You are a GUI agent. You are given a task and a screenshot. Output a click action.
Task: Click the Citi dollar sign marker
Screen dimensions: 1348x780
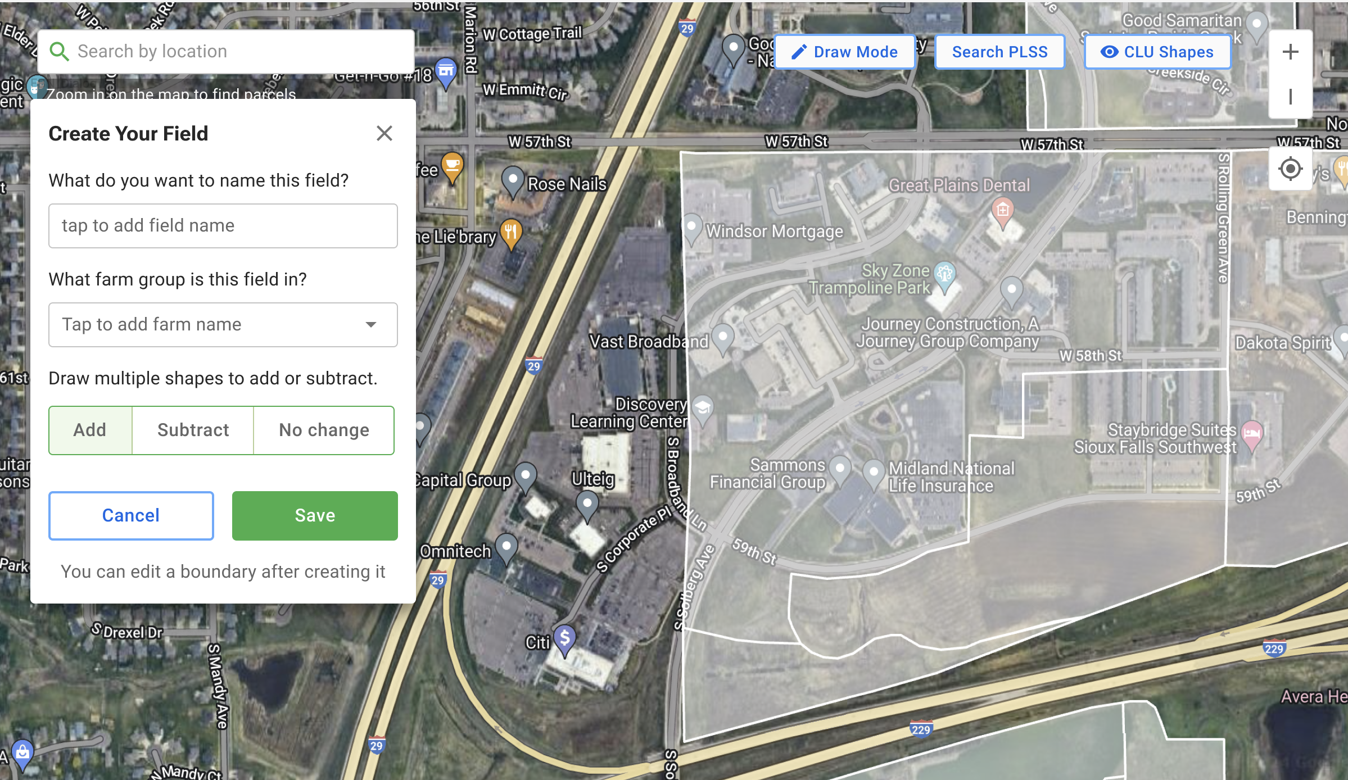(565, 641)
